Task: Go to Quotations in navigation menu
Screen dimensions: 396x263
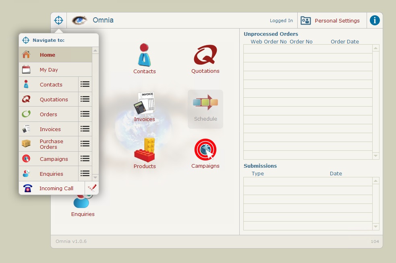Action: click(x=48, y=99)
